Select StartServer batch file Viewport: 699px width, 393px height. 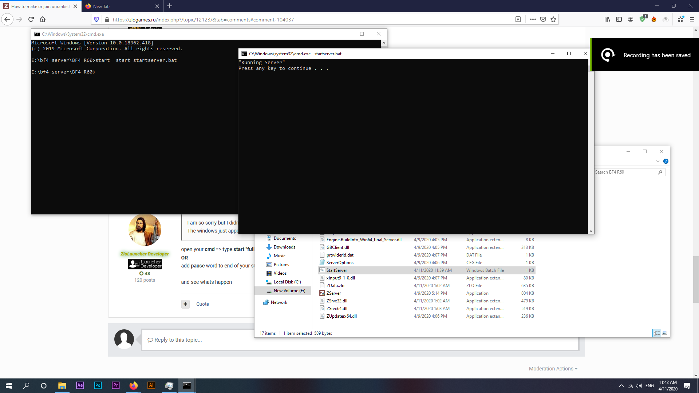(427, 270)
